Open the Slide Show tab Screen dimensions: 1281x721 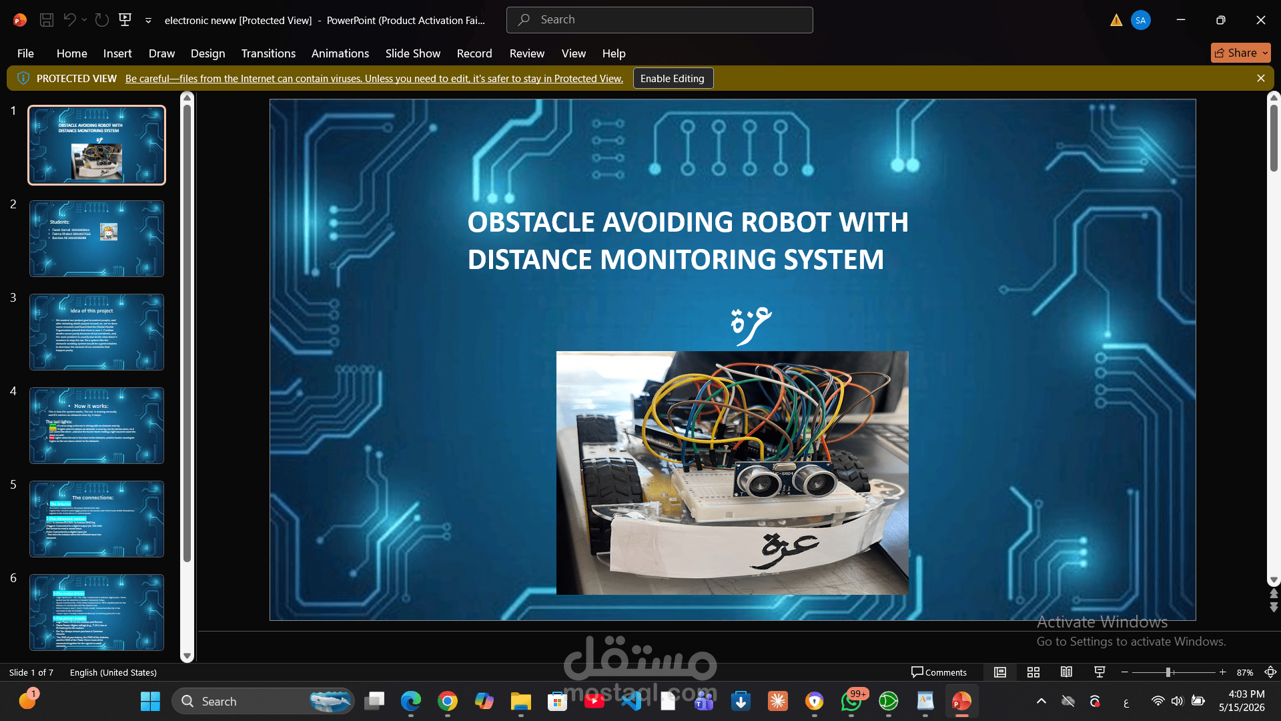coord(413,53)
